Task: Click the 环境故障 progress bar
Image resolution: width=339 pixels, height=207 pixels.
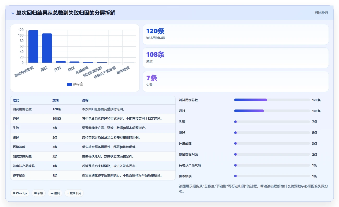Action: click(272, 143)
